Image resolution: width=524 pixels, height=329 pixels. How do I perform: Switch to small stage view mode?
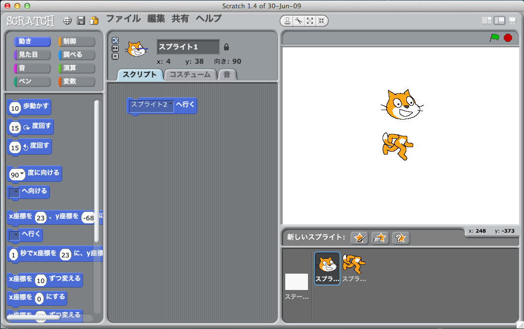[486, 21]
